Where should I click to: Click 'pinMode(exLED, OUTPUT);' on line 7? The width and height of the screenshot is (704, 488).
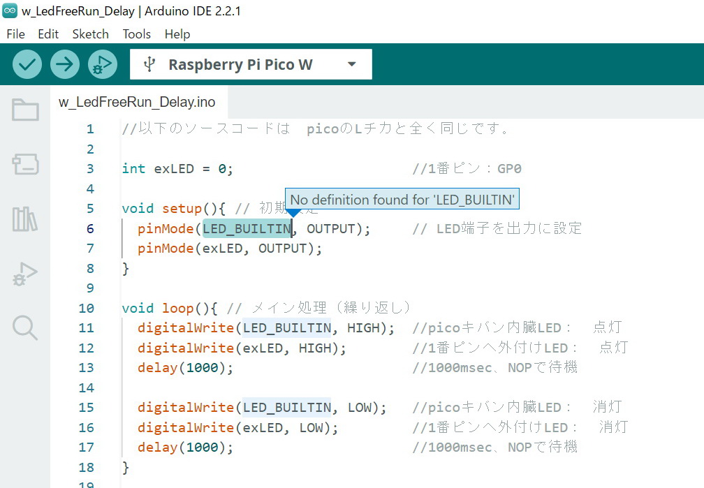pos(230,249)
